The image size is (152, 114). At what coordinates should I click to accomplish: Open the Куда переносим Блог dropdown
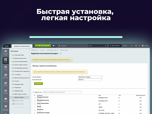point(90,80)
